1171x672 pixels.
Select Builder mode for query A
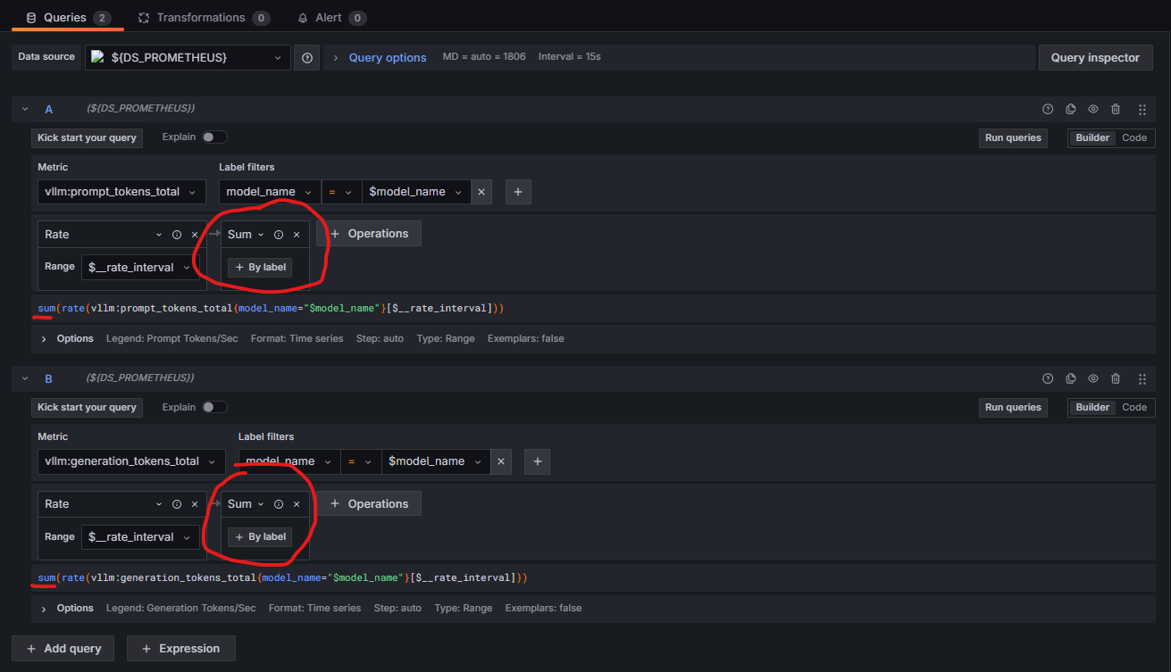coord(1092,137)
